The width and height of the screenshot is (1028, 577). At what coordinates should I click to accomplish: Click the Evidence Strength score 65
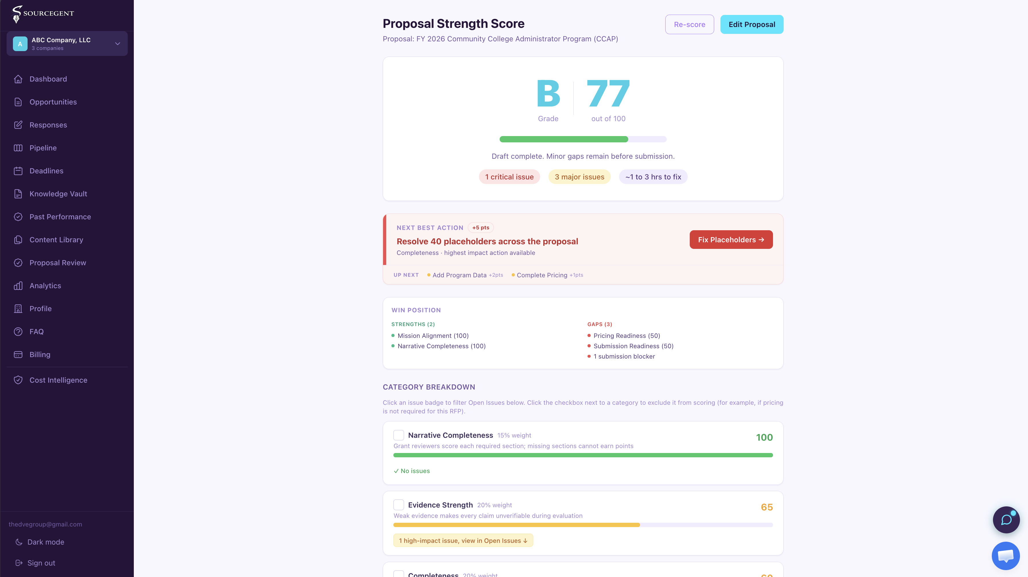click(x=767, y=507)
